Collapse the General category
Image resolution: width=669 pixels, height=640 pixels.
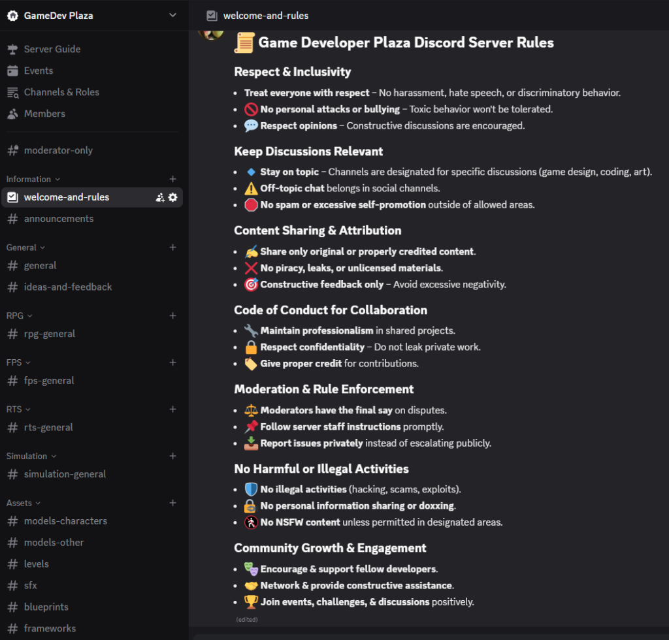click(25, 248)
